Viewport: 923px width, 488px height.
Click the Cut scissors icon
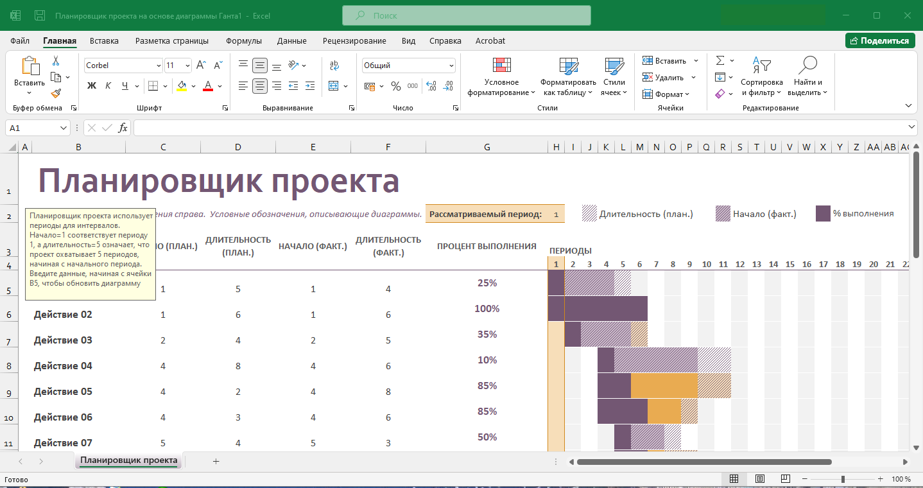(x=56, y=61)
